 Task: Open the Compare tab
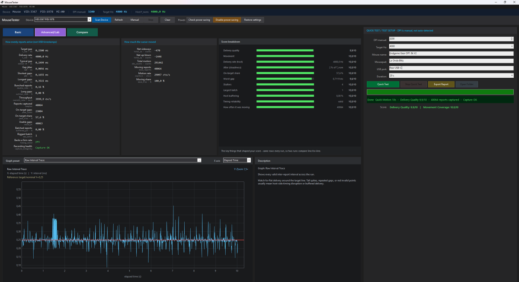(x=82, y=32)
